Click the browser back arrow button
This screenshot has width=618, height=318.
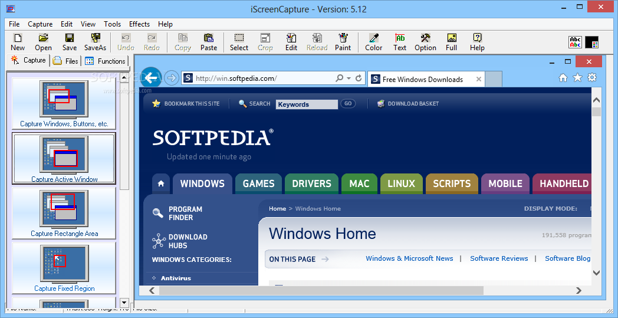(x=151, y=78)
